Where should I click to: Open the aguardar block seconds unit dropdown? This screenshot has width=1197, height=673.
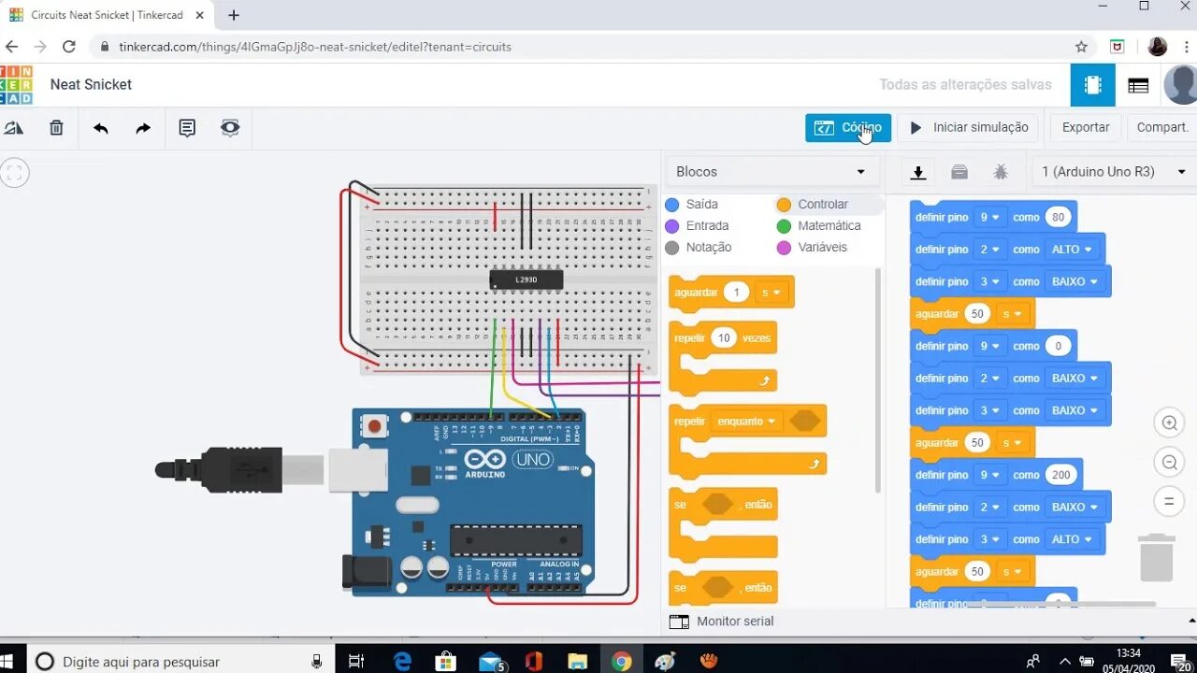772,293
